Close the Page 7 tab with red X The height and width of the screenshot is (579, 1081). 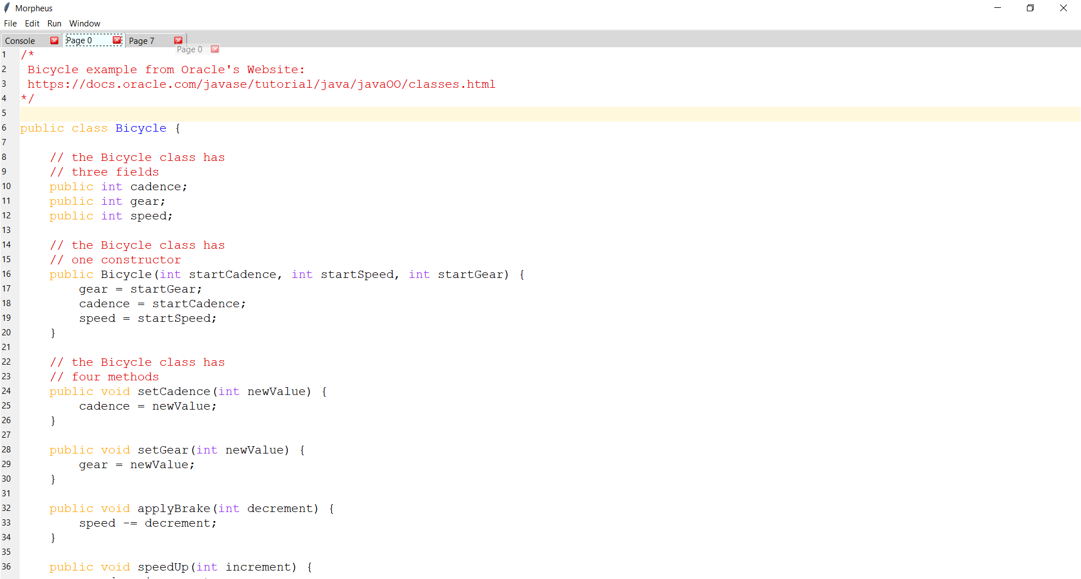(178, 41)
